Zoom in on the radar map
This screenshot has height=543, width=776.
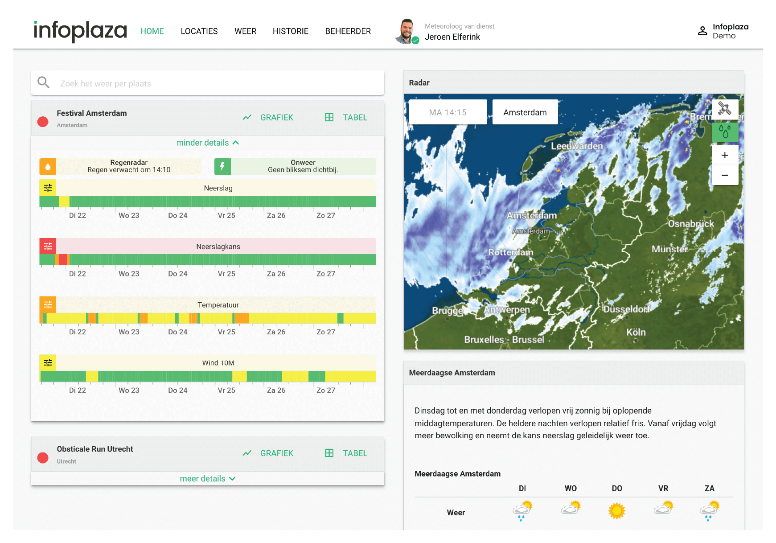coord(725,155)
